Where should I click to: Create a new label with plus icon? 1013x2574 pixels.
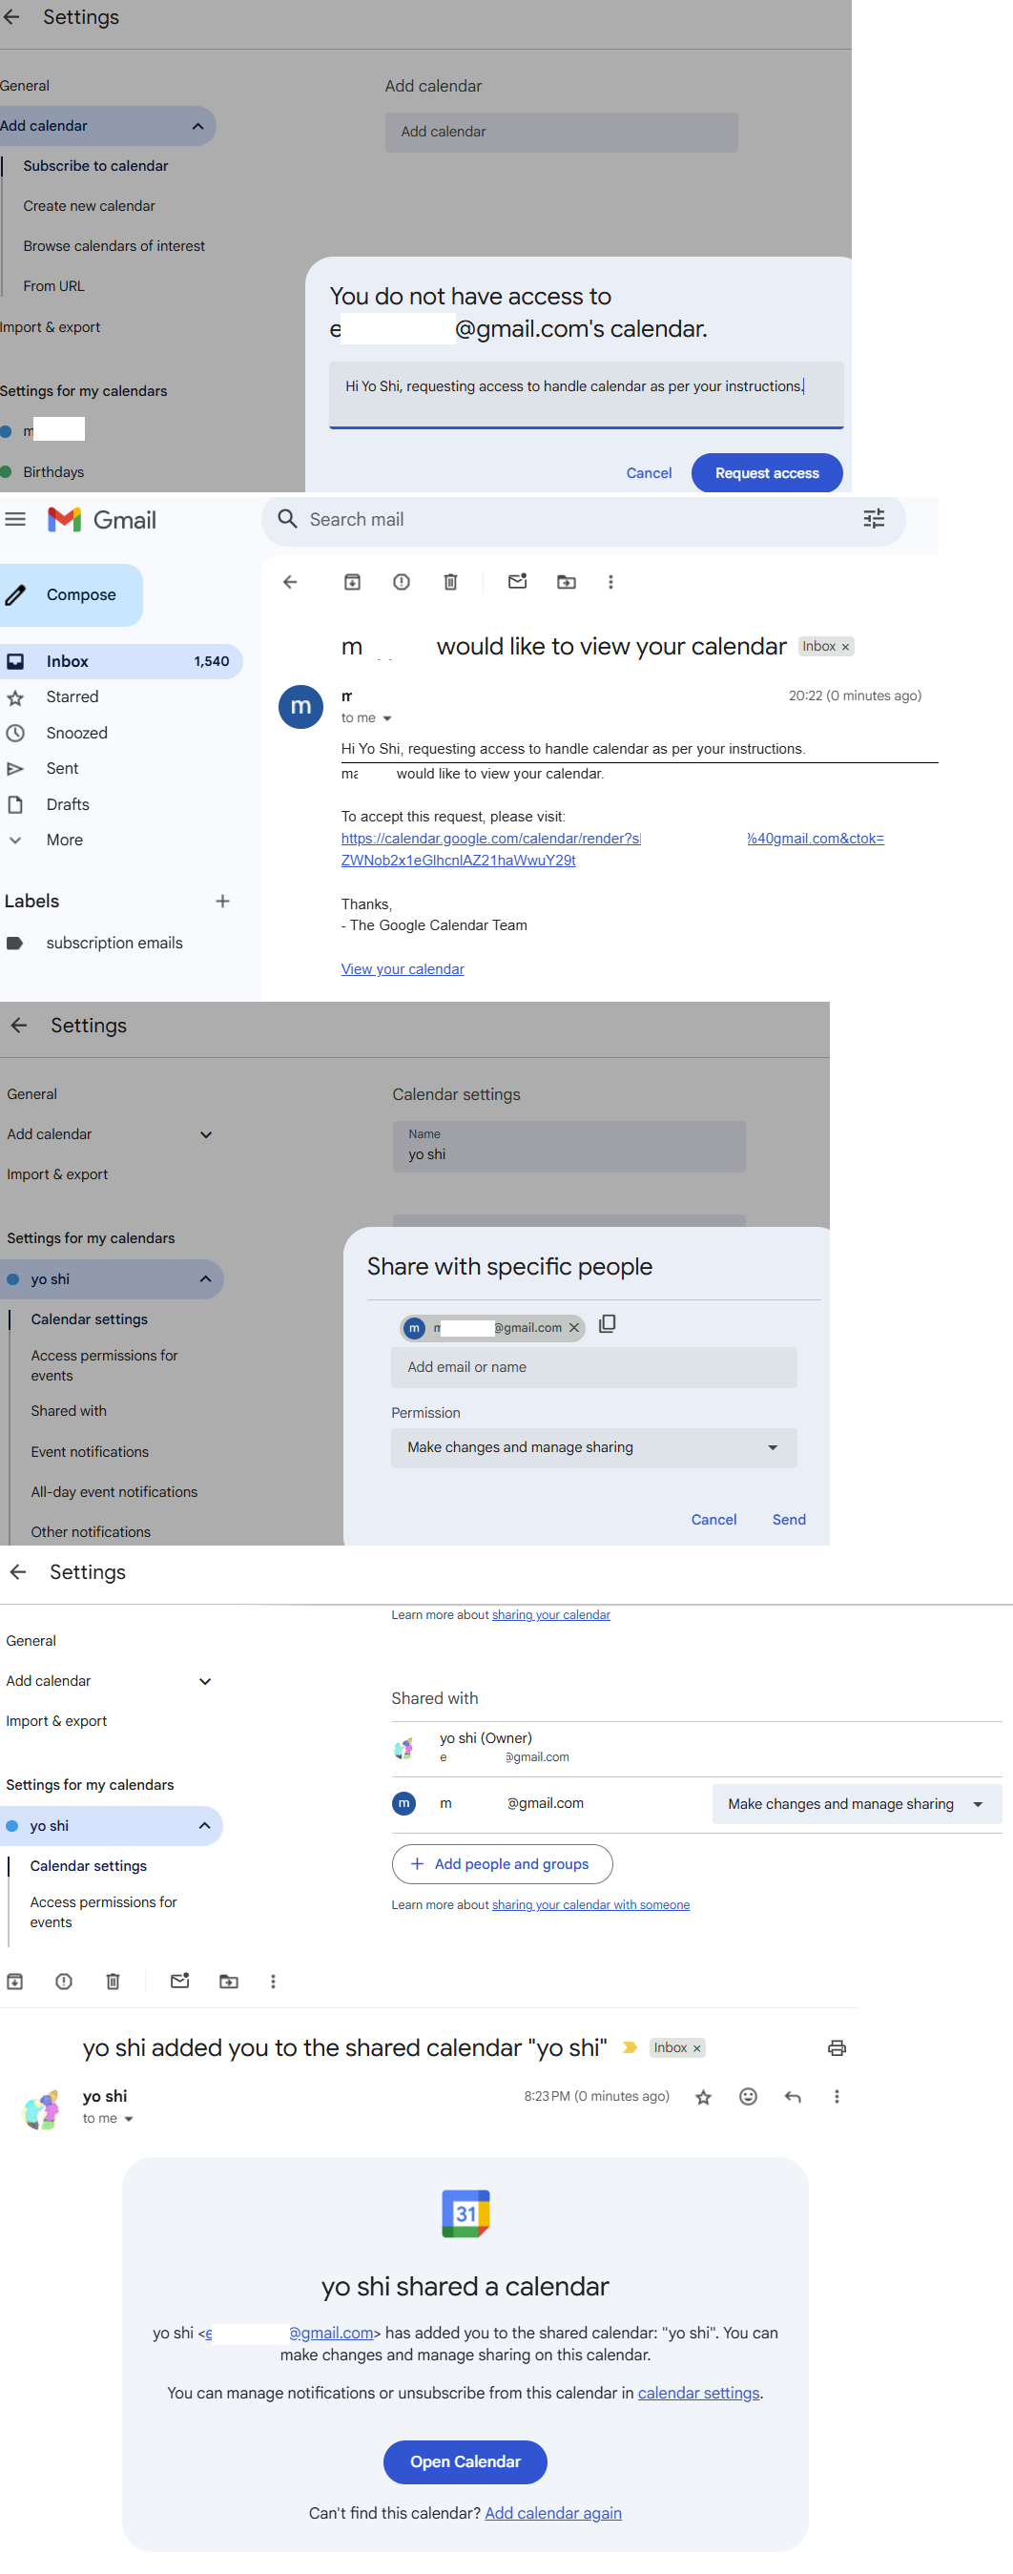[222, 901]
